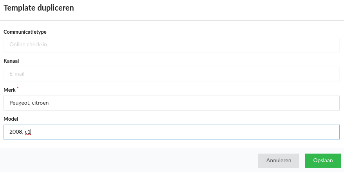
Task: Click the Template dupliceren dialog title
Action: point(39,7)
